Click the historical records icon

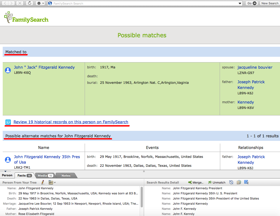coord(8,122)
